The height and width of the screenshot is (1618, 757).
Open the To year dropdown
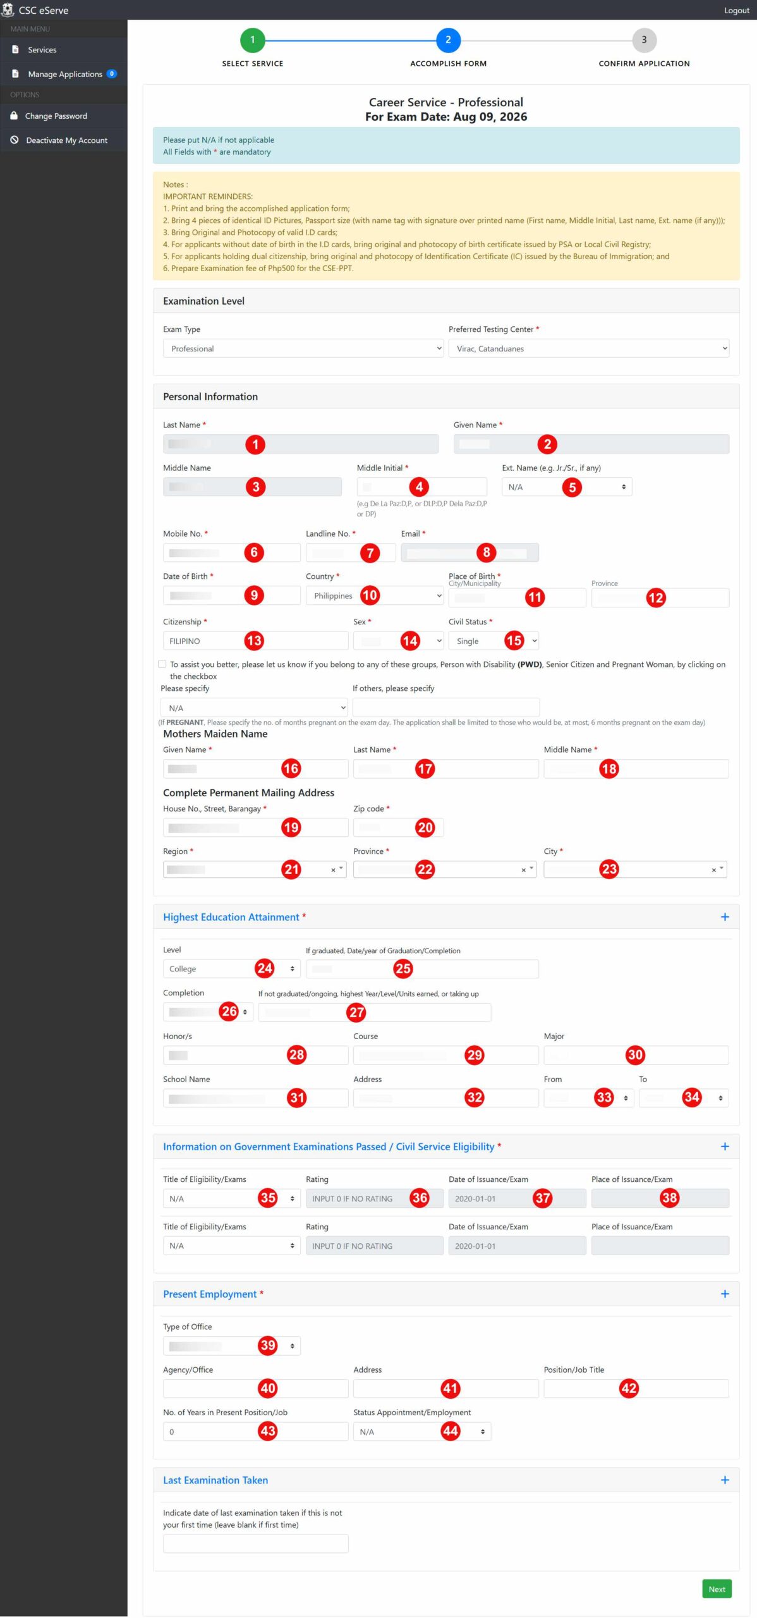tap(684, 1098)
